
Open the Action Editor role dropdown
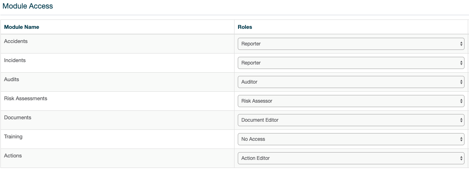351,158
